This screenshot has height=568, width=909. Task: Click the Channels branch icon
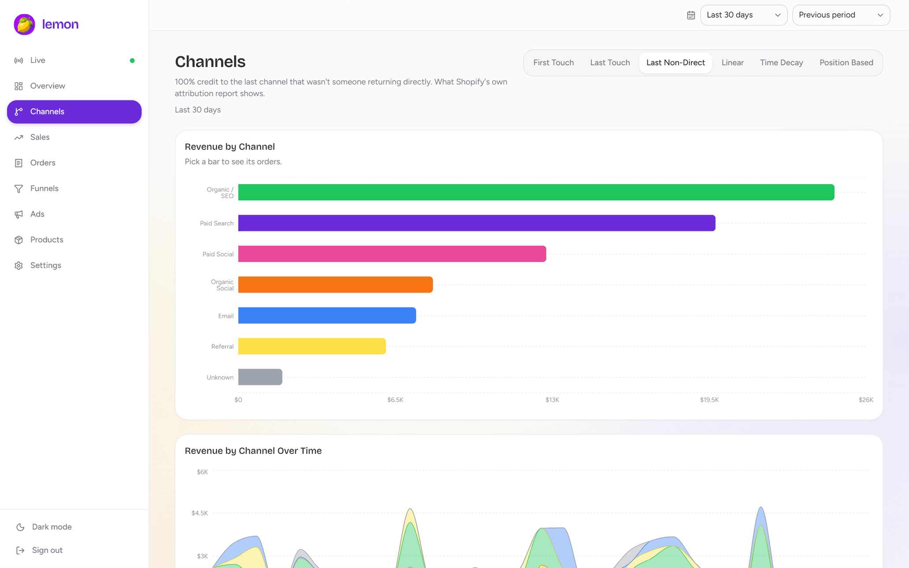pos(18,112)
